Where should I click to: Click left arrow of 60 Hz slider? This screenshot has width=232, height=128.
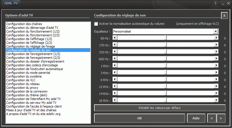pos(115,38)
